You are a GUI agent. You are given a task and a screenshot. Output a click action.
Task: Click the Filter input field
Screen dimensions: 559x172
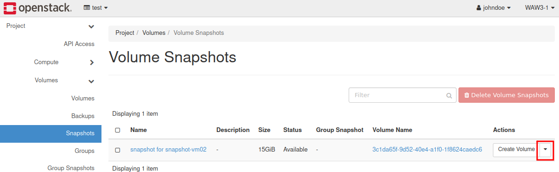pyautogui.click(x=403, y=95)
